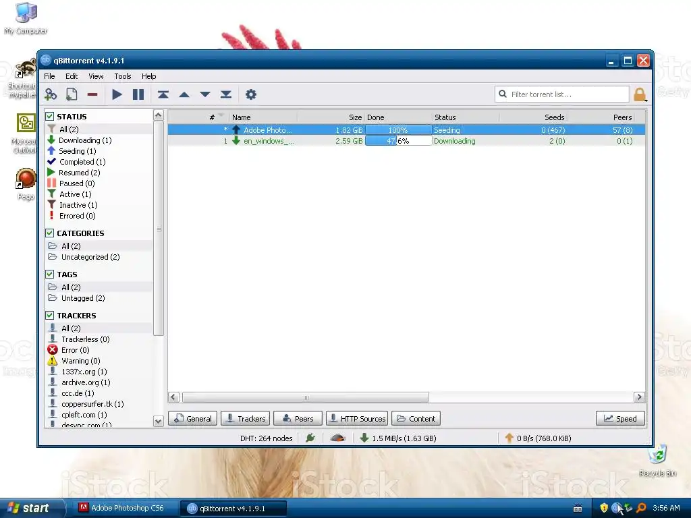Toggle the TRACKERS filter checkbox
This screenshot has width=691, height=518.
pos(50,316)
